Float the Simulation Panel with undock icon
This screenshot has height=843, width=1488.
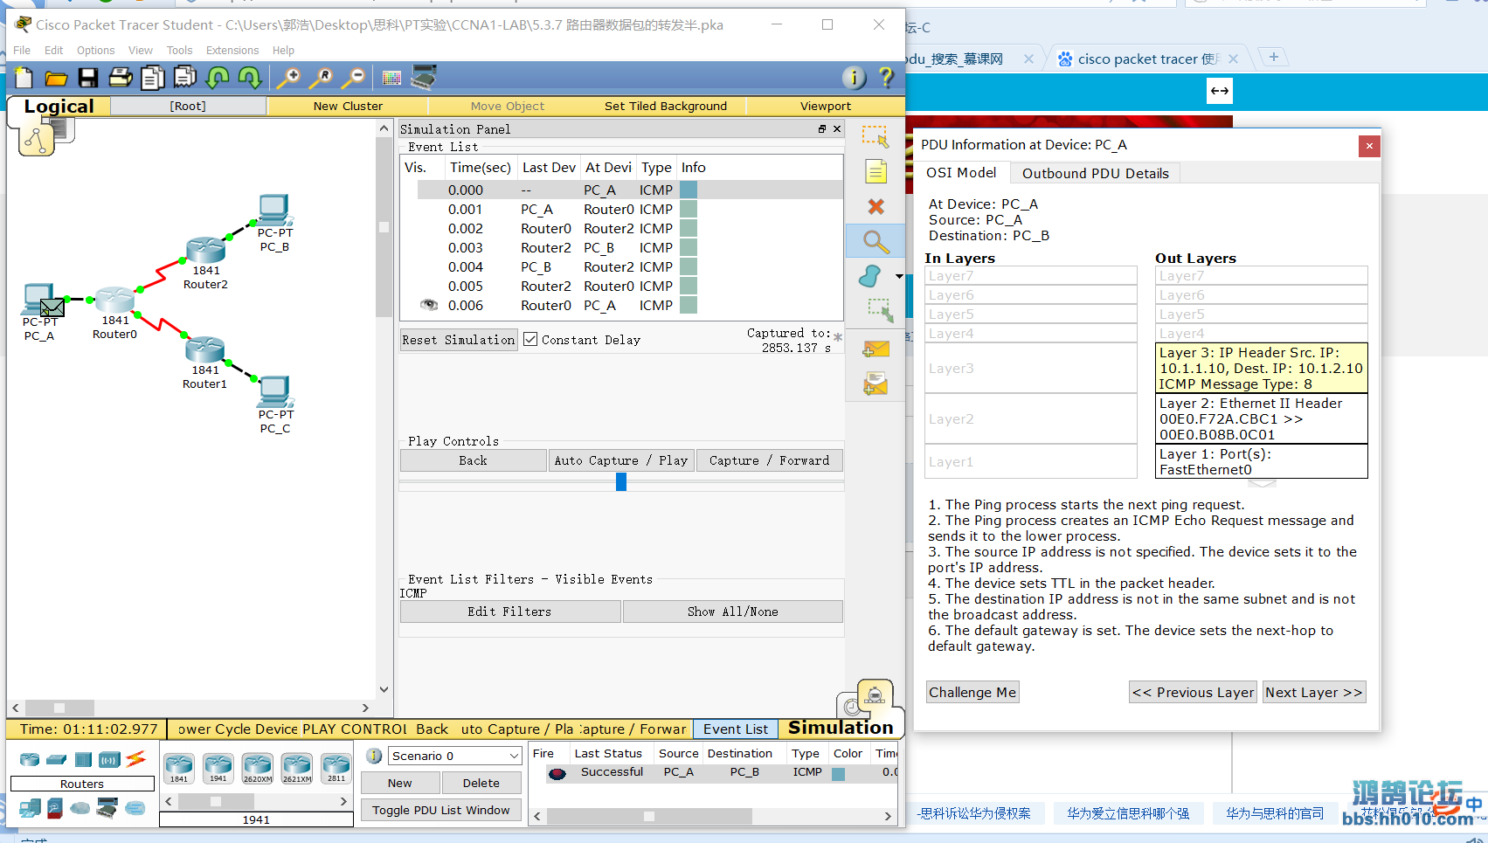coord(821,128)
